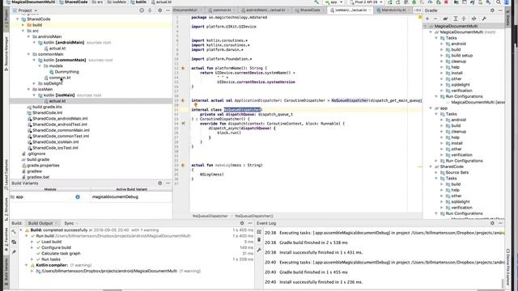This screenshot has width=518, height=291.
Task: Open Layout Captures side tool window tab
Action: [x=6, y=175]
